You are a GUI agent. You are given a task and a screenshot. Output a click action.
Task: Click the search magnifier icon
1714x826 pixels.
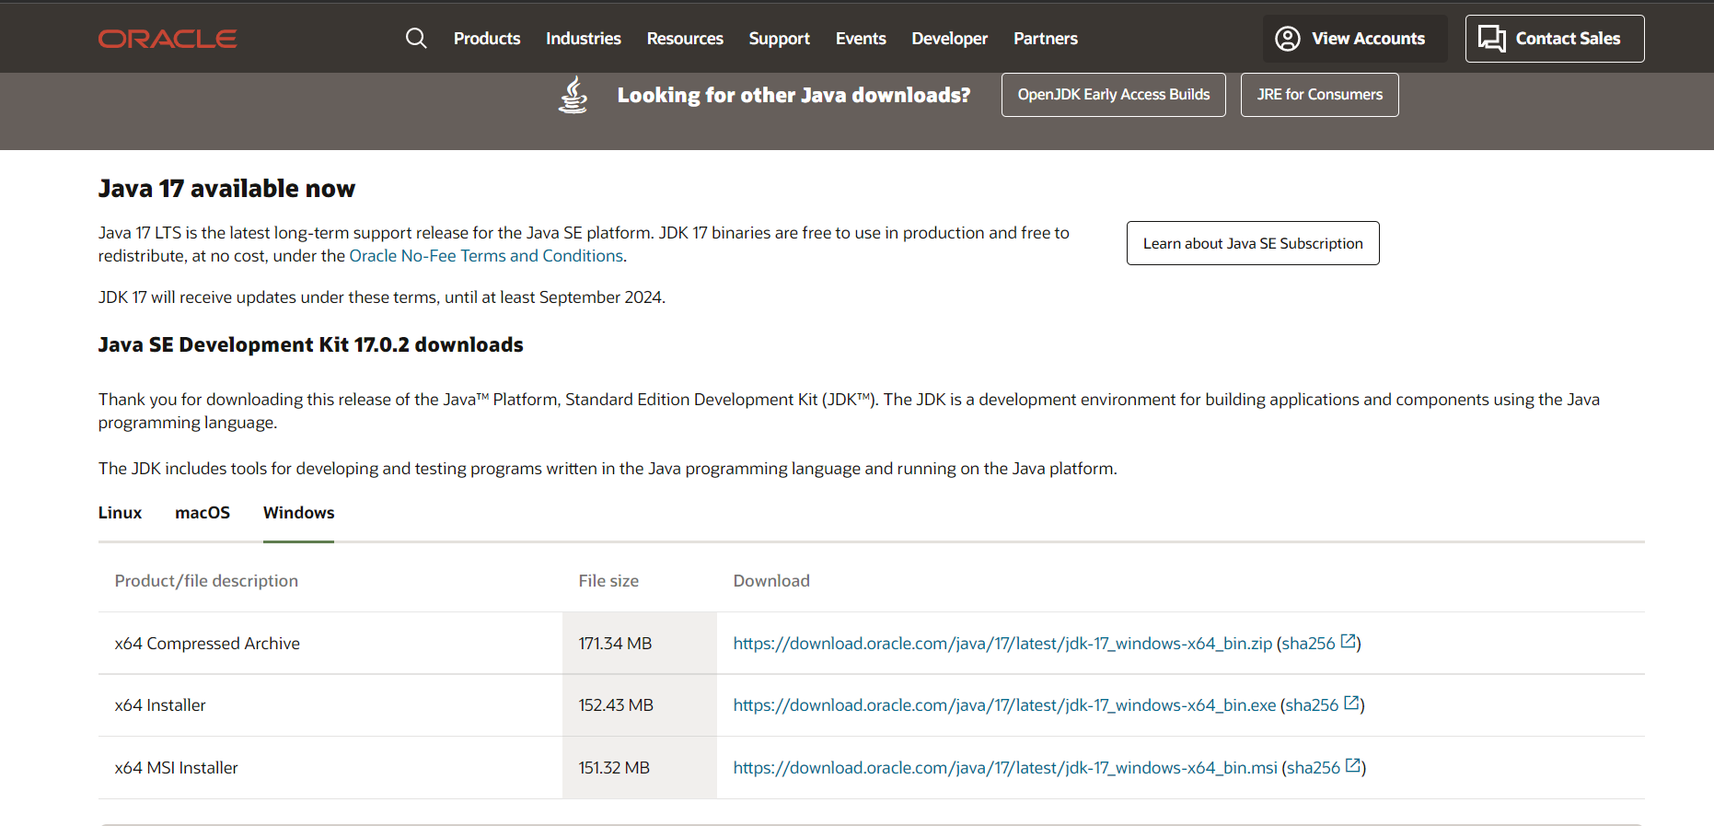[416, 38]
